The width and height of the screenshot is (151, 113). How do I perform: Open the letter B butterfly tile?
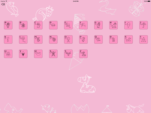pos(23,25)
